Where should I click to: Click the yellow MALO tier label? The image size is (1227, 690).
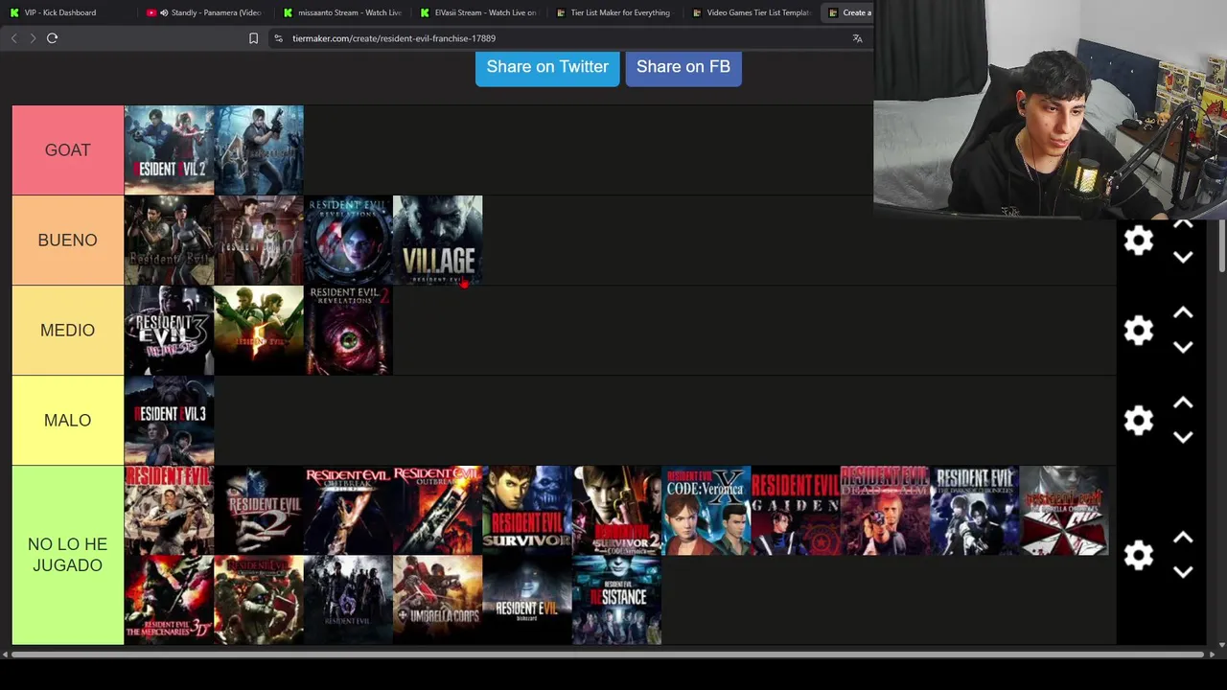click(x=68, y=421)
